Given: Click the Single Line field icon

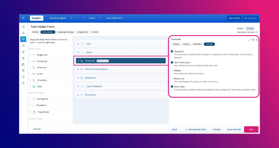Looking at the screenshot, I should 34,55.
